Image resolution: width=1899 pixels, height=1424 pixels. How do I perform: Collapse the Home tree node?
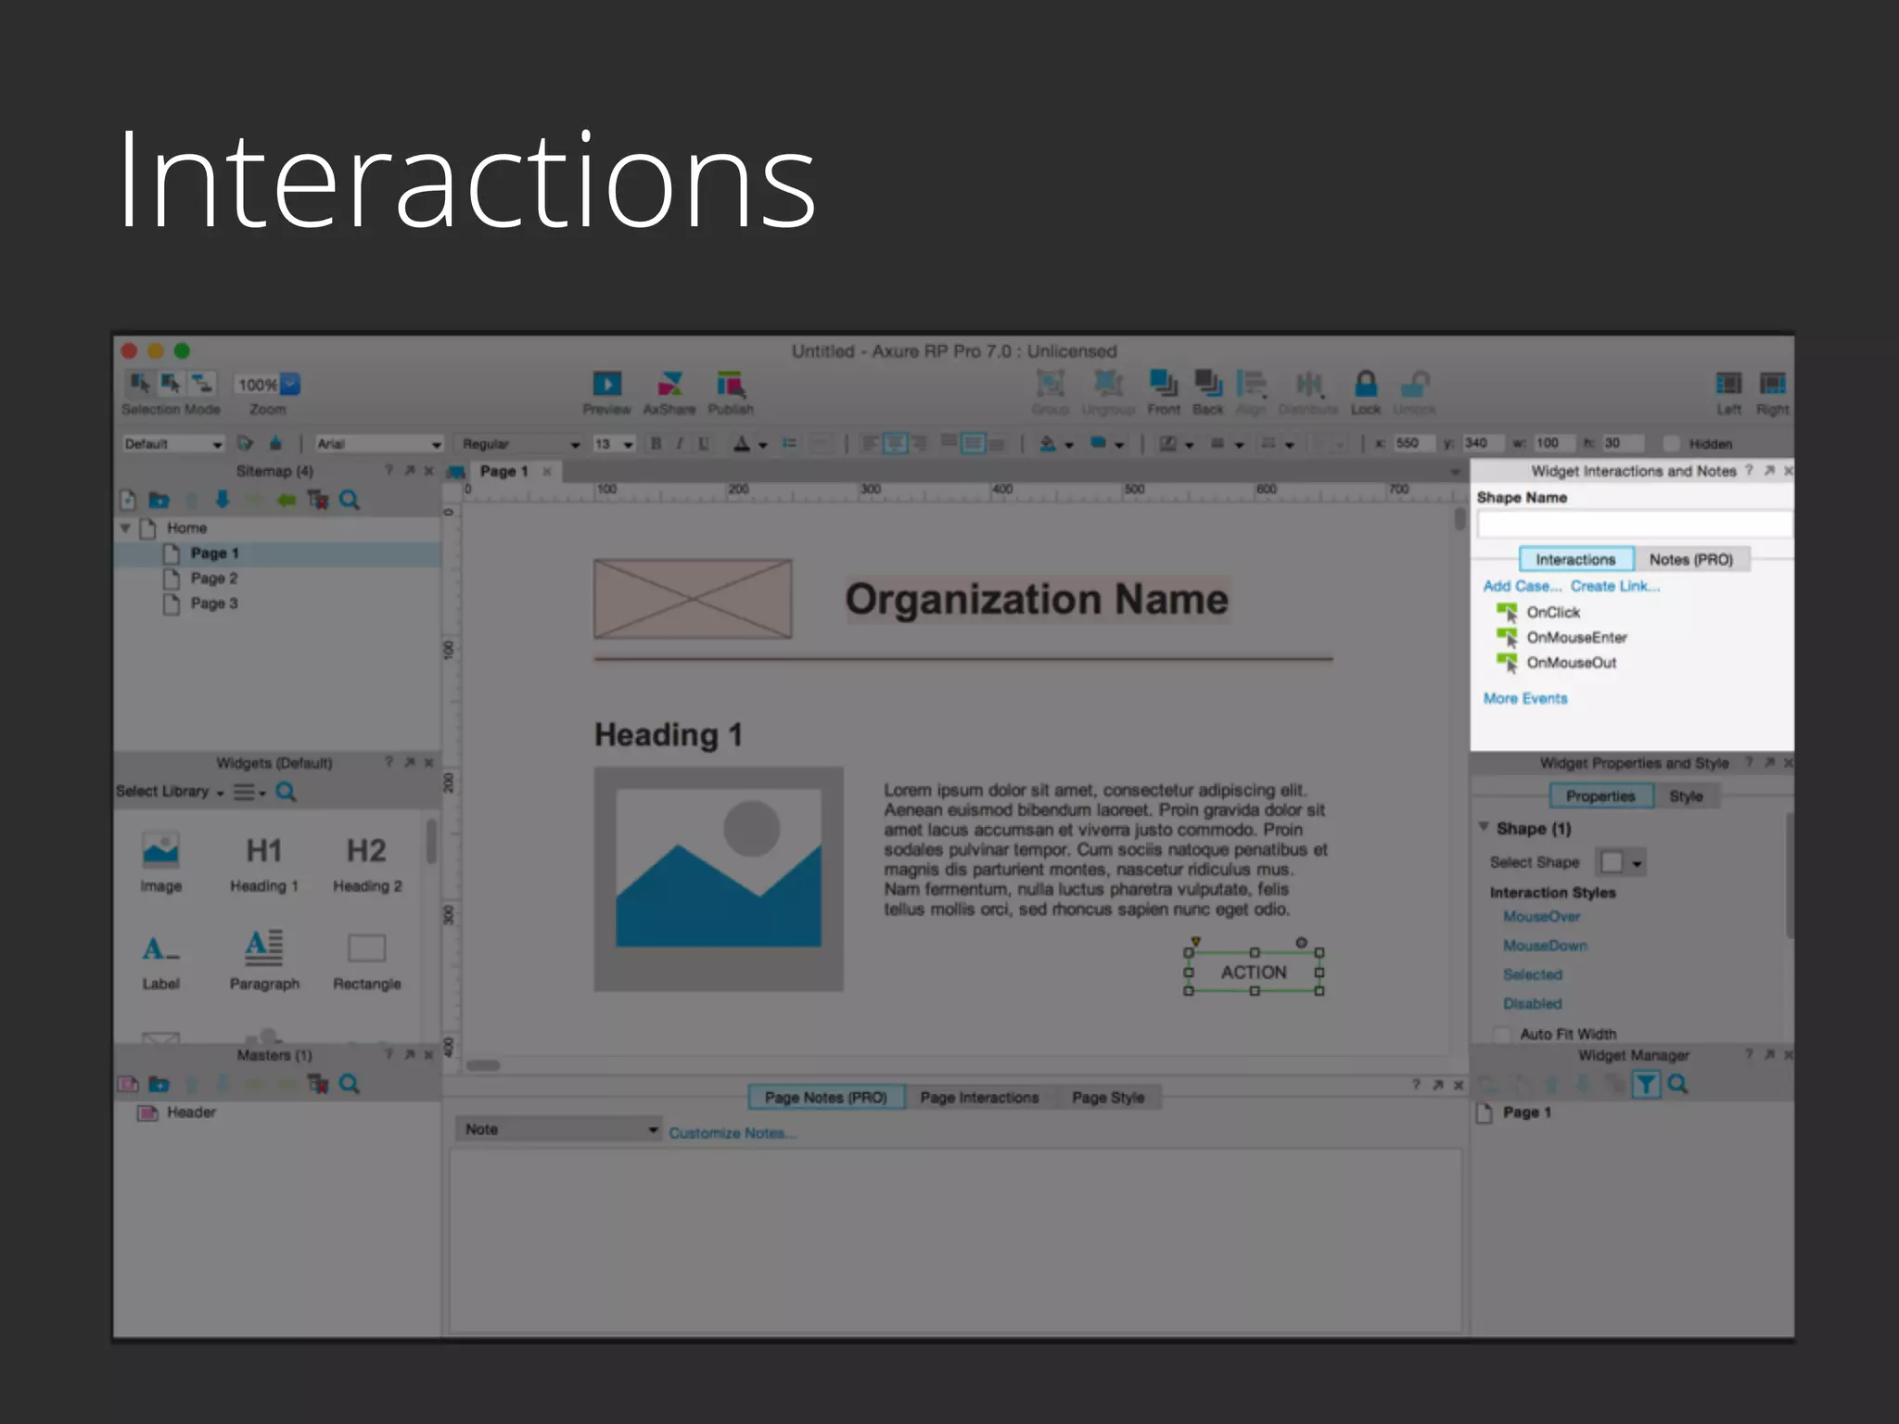pos(125,528)
